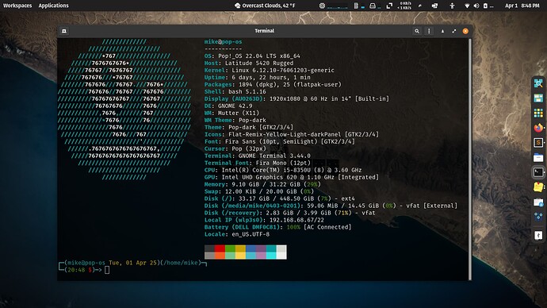This screenshot has height=308, width=547.
Task: Click the 'en_US.UTF-8' locale text
Action: 251,234
